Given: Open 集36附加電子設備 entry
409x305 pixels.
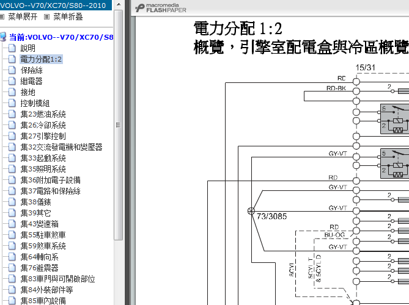Looking at the screenshot, I should 50,180.
